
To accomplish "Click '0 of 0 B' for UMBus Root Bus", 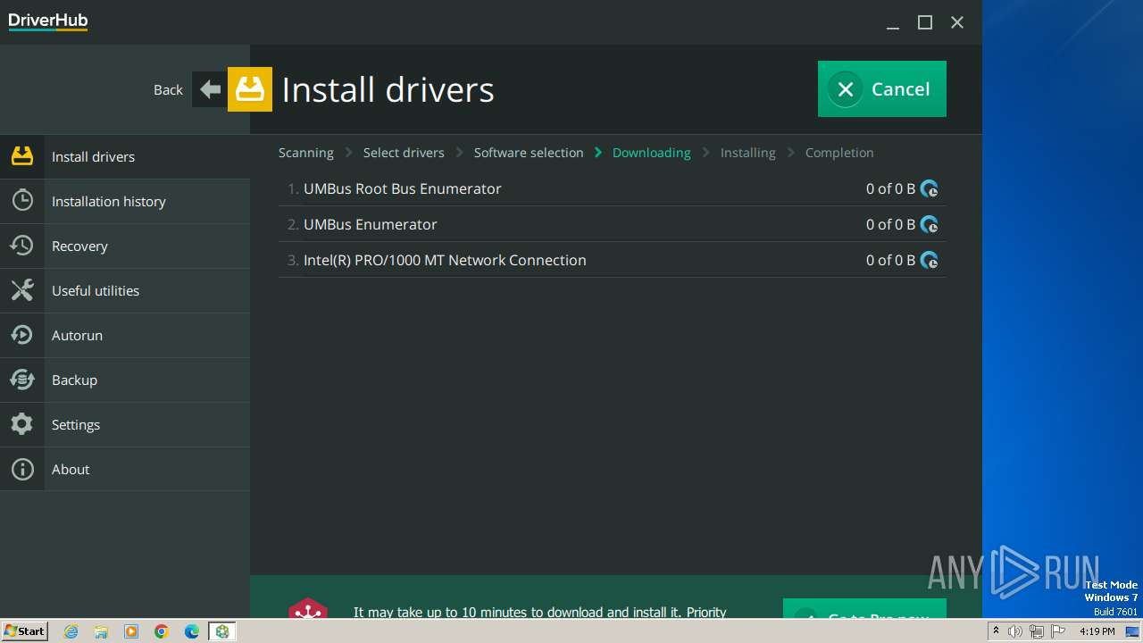I will tap(890, 188).
